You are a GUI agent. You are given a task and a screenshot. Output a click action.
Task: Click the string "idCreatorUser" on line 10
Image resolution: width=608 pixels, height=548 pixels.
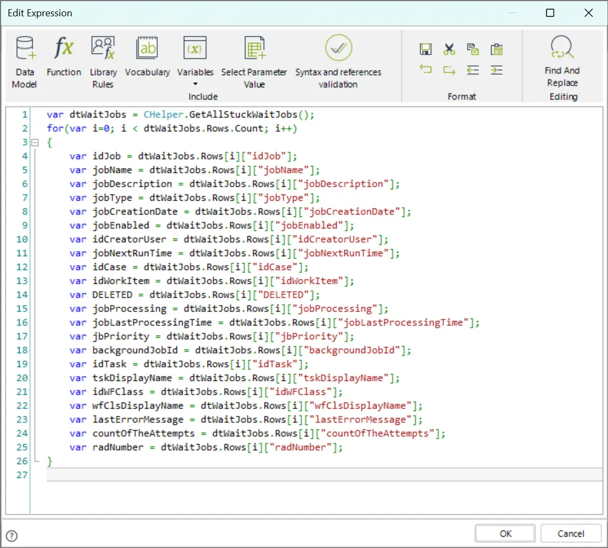click(335, 239)
